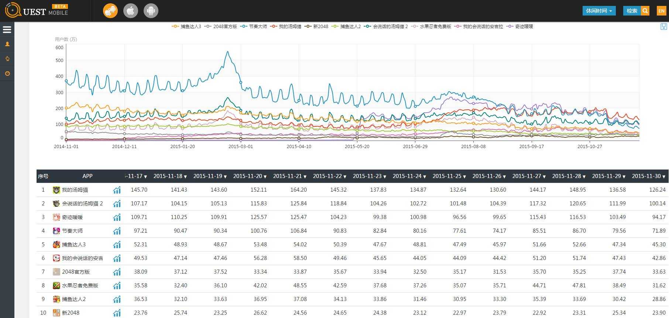The height and width of the screenshot is (318, 669).
Task: Open the hamburger sidebar menu
Action: pos(7,30)
